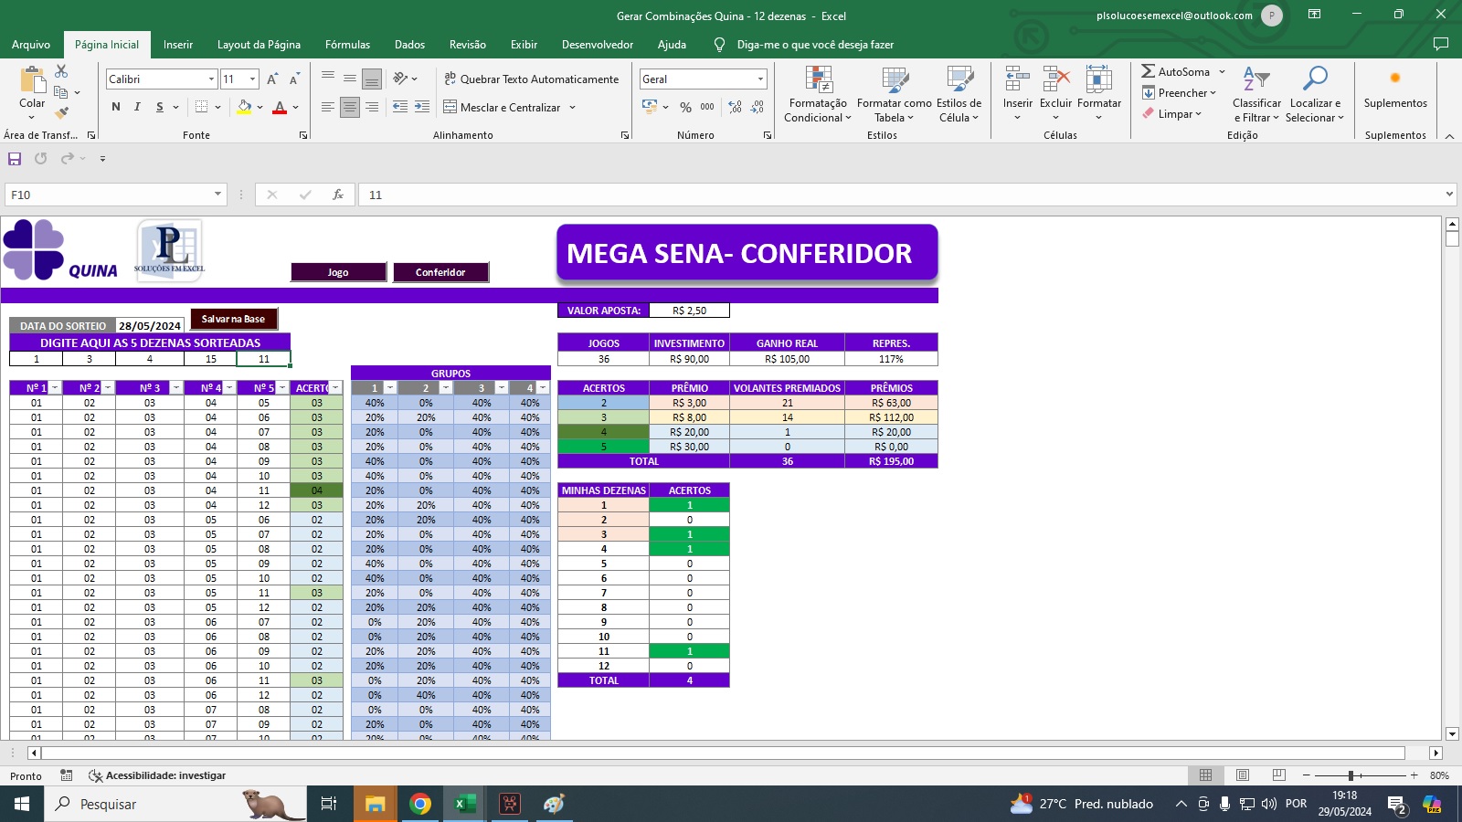Toggle Quebrar Texto Automaticamente
1462x822 pixels.
531,79
